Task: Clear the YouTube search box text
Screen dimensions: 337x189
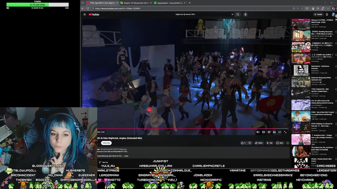Action: [x=232, y=14]
